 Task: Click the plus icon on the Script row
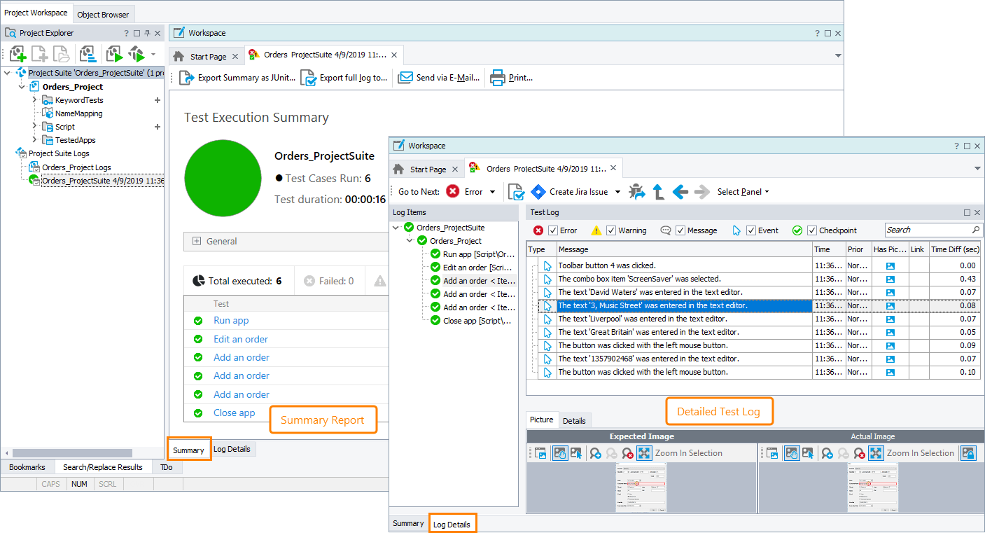(158, 127)
